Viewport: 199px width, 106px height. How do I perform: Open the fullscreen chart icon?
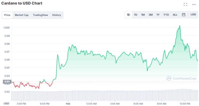(x=185, y=5)
